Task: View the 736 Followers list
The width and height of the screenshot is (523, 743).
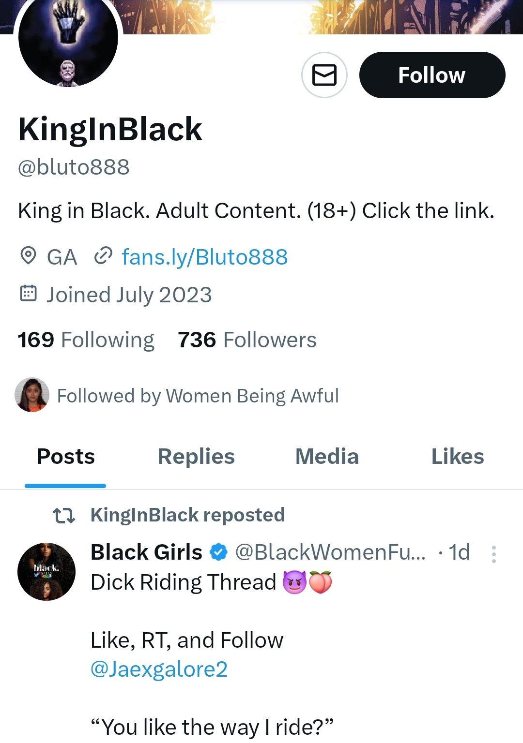Action: [x=247, y=340]
